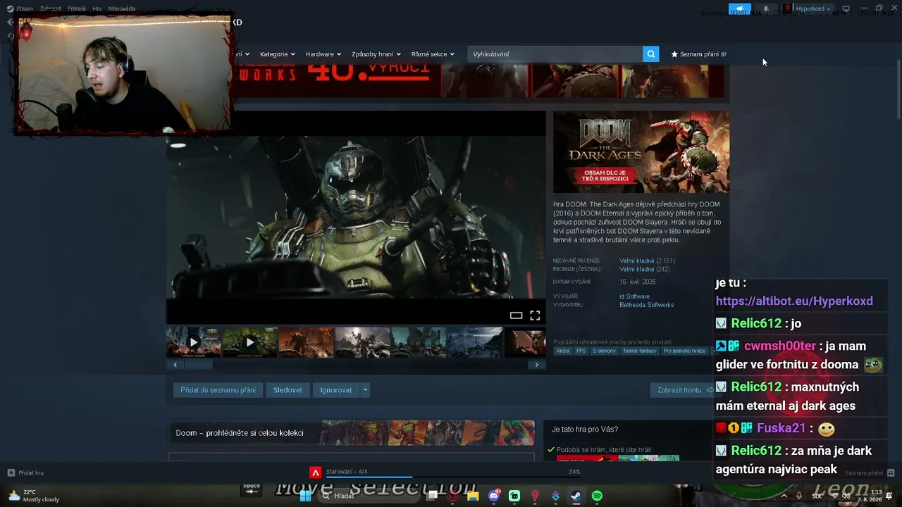
Task: Open the Nápověda menu
Action: tap(122, 8)
